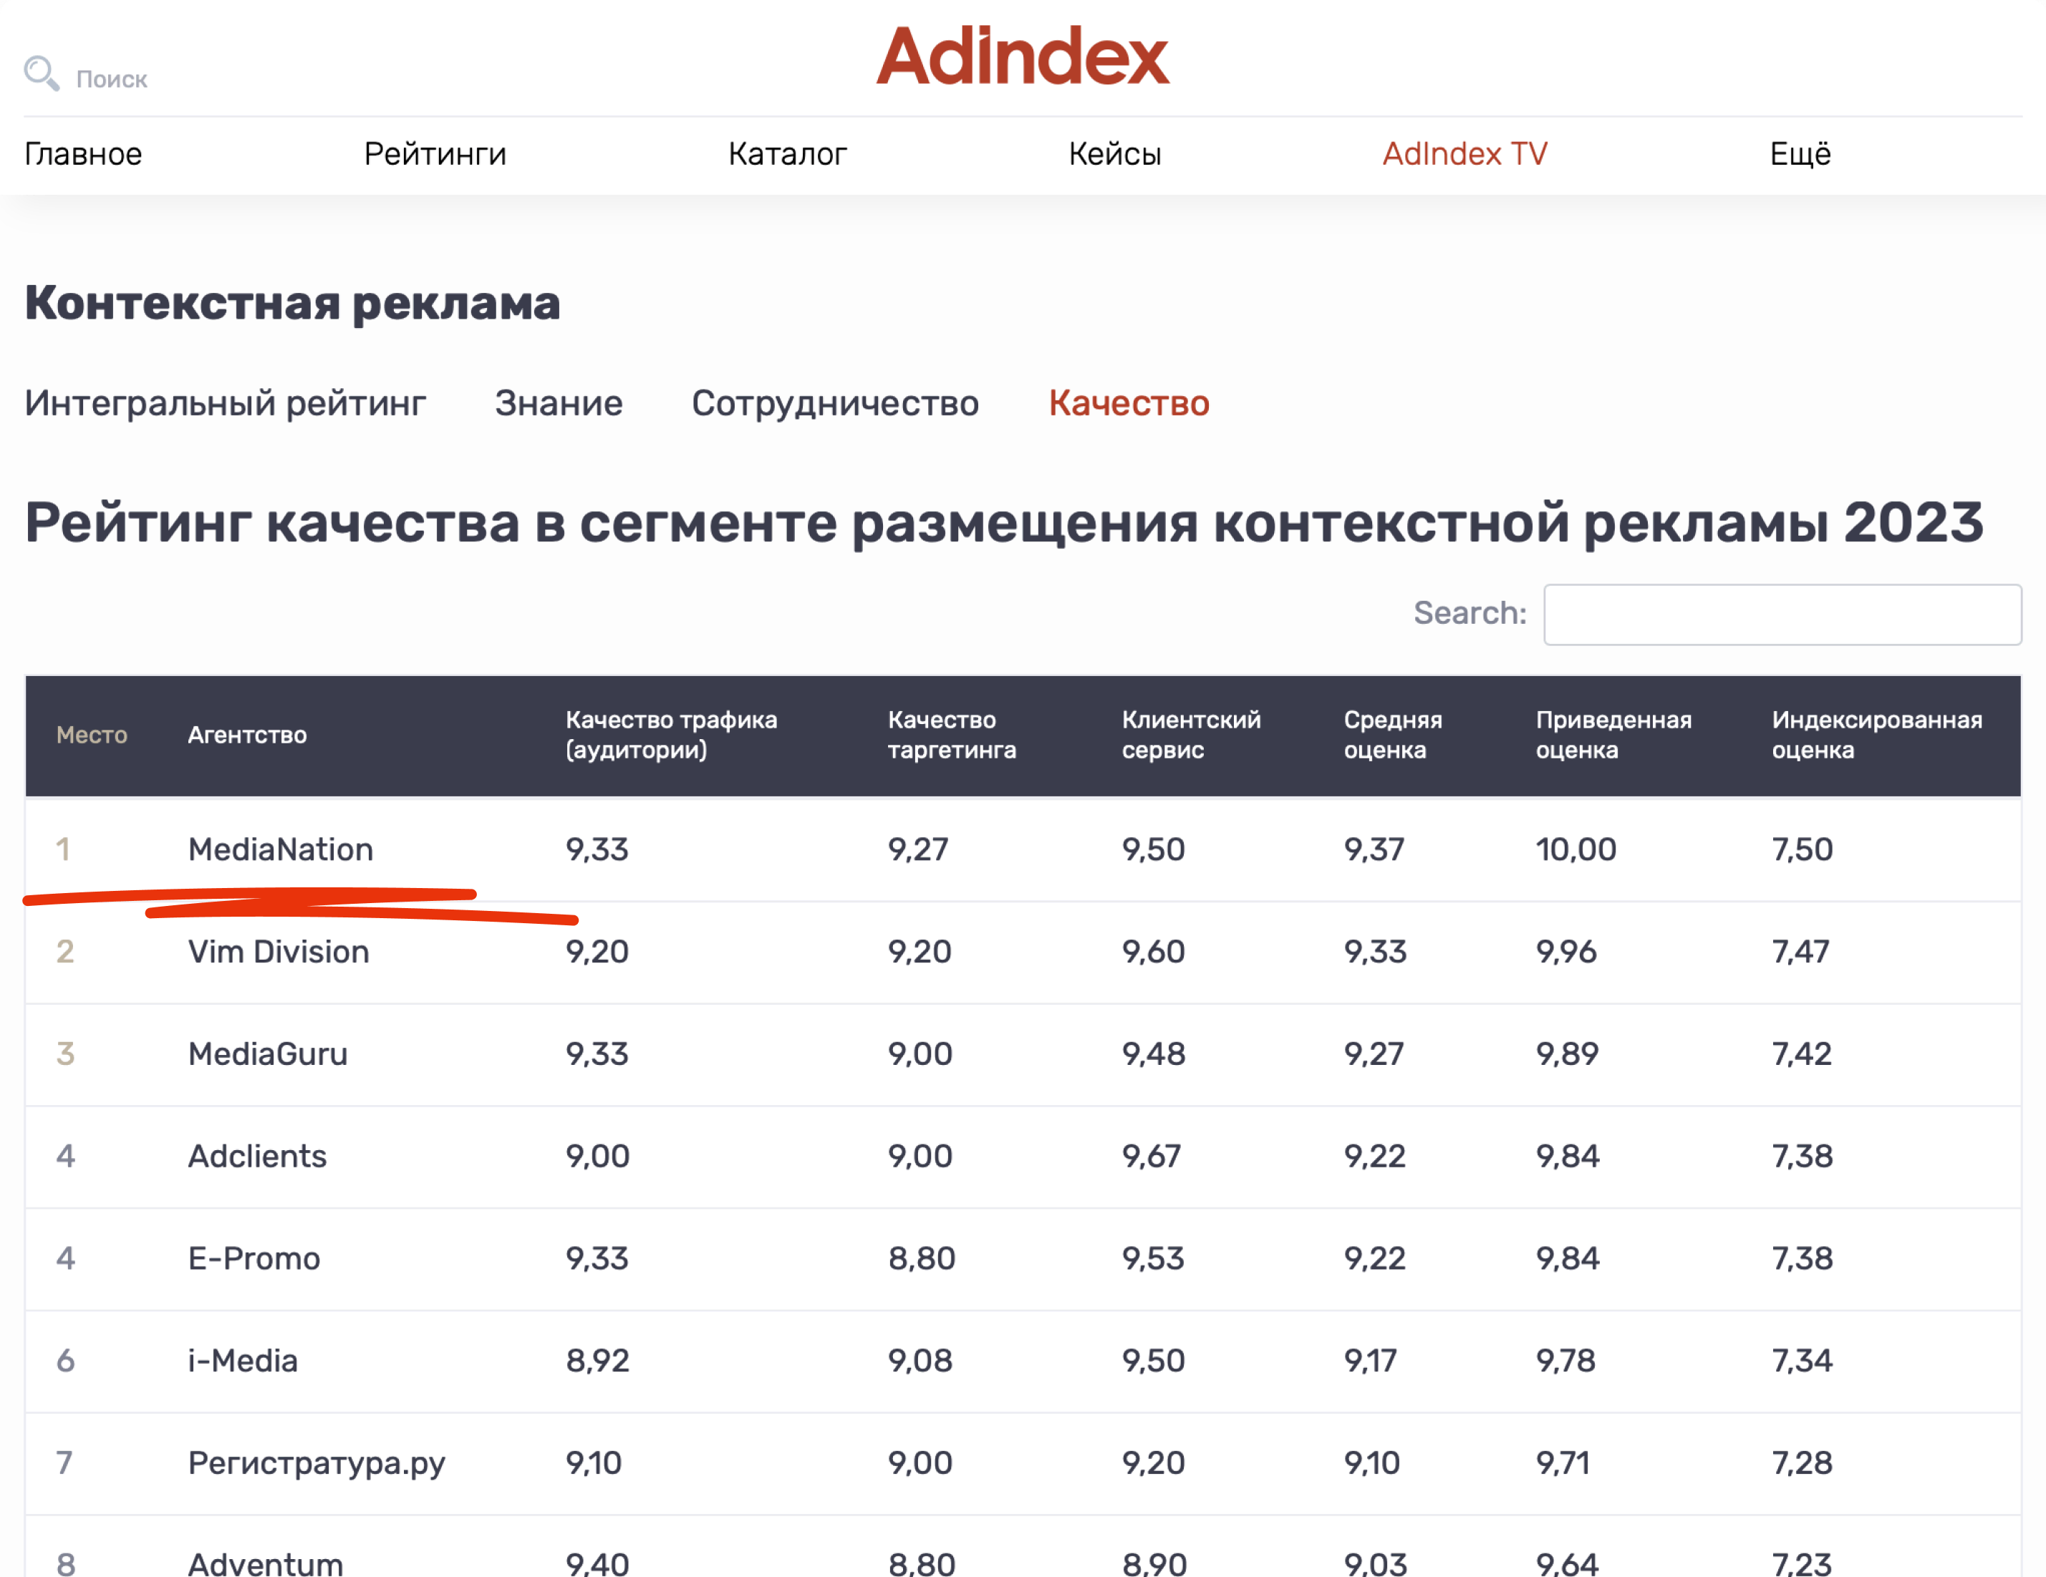
Task: Sort by Агентство column header
Action: [x=247, y=735]
